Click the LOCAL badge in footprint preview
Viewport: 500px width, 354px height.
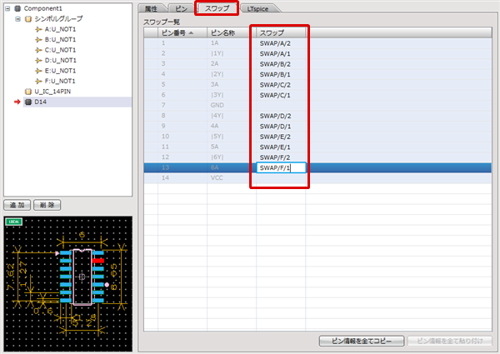coord(13,222)
